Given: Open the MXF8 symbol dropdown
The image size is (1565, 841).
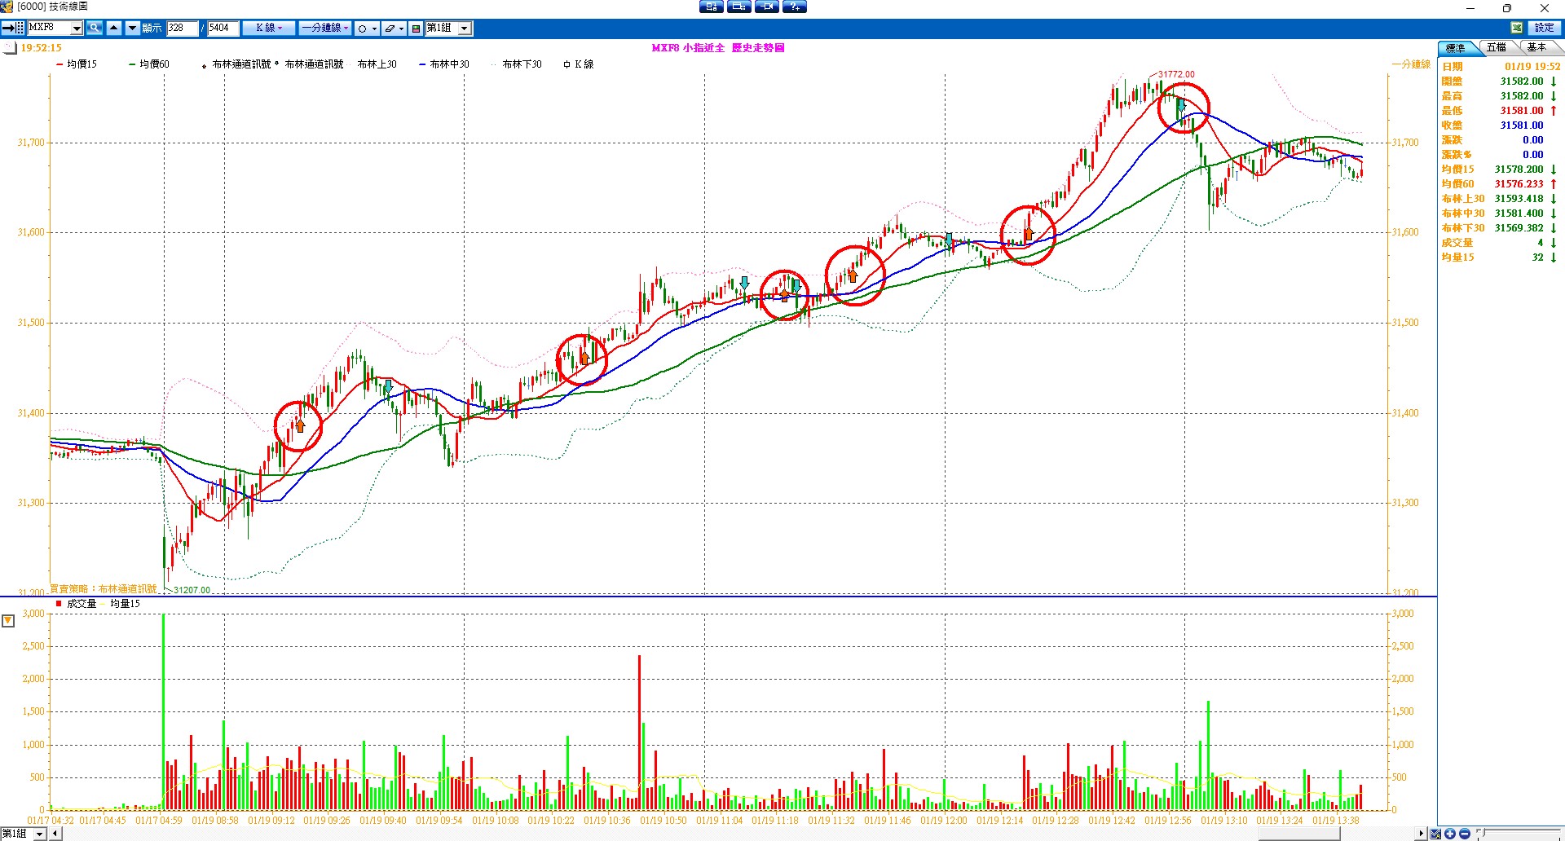Looking at the screenshot, I should [77, 29].
